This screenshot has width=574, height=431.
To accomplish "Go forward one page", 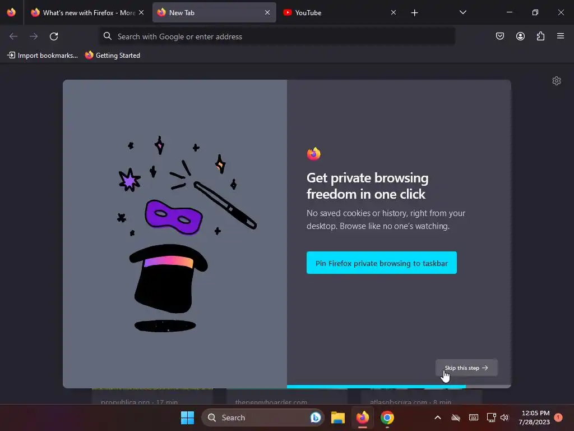I will tap(34, 36).
